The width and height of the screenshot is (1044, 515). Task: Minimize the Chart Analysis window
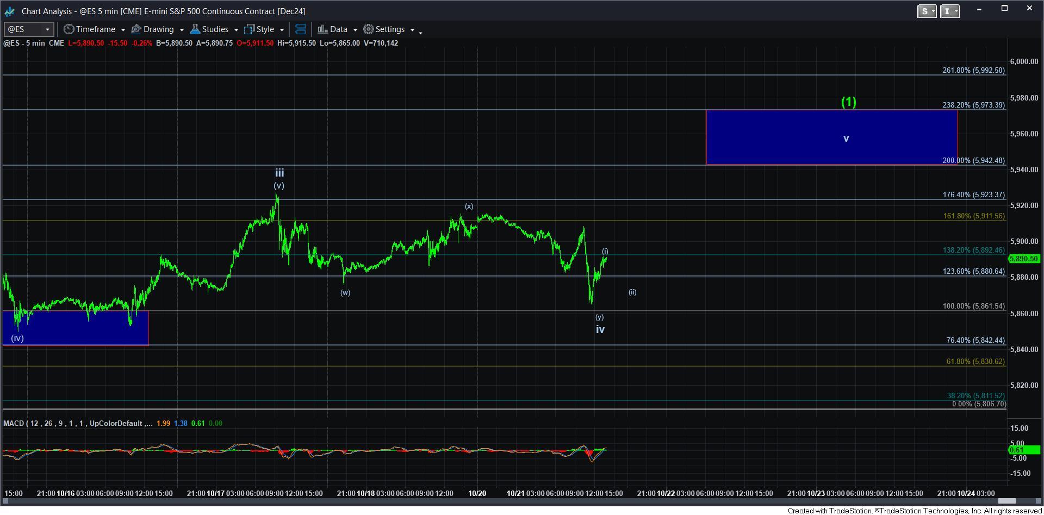click(x=979, y=9)
